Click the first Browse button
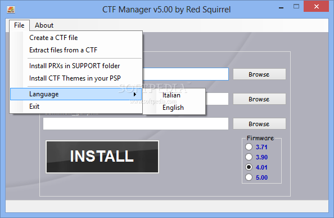The width and height of the screenshot is (334, 218). click(x=259, y=74)
